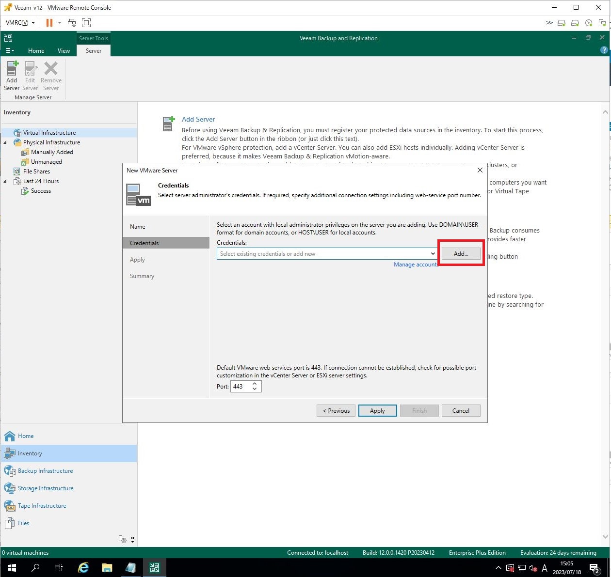Open Credentials combo box dropdown
611x577 pixels.
433,254
